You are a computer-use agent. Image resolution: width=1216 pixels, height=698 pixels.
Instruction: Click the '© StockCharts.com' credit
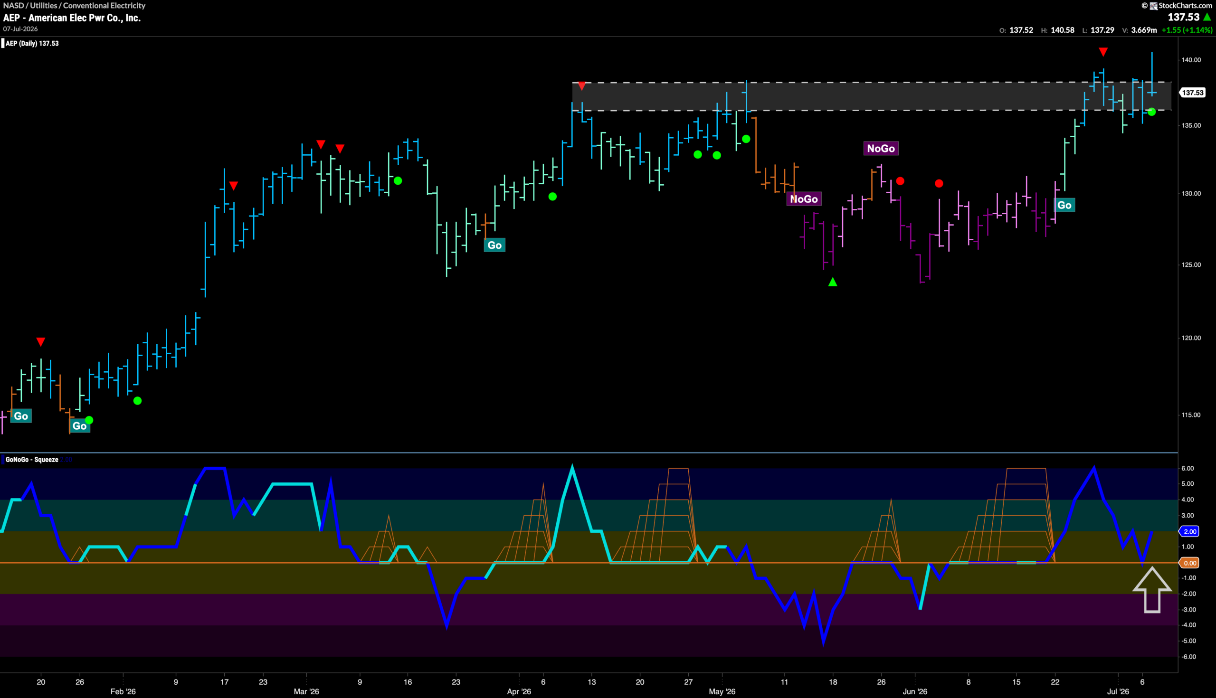click(x=1177, y=6)
